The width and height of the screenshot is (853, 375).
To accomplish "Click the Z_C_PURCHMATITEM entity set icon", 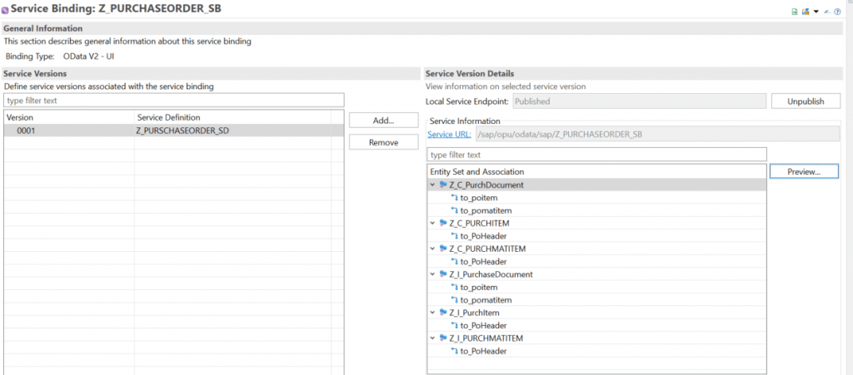I will 443,249.
